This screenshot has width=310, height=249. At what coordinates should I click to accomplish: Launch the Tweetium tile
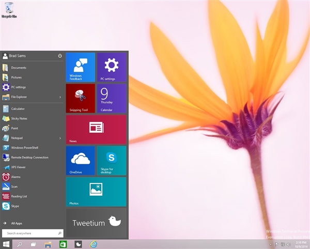[x=96, y=223]
